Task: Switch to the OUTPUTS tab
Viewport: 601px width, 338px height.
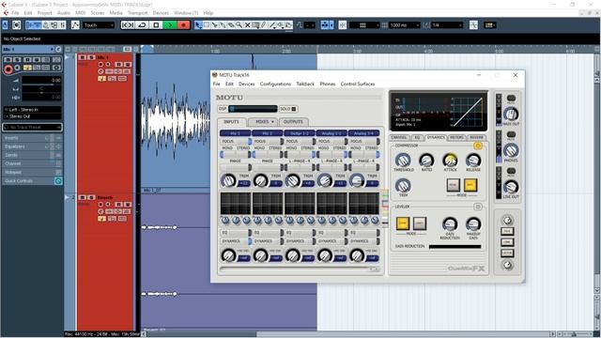Action: point(293,122)
